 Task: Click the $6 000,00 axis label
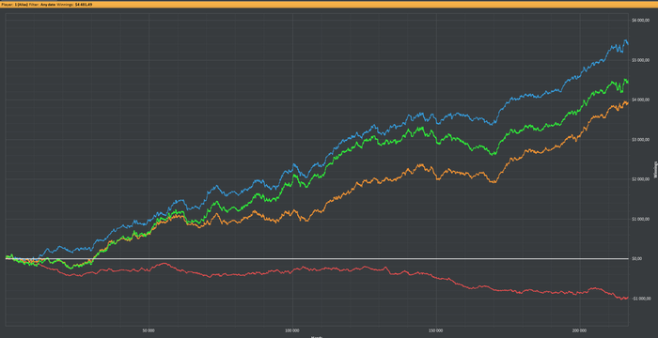coord(641,20)
